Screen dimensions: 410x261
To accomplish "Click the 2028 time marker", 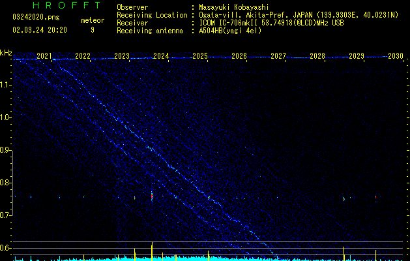I will tap(317, 56).
